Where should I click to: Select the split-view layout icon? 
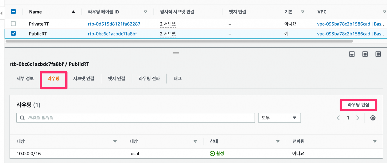[365, 54]
